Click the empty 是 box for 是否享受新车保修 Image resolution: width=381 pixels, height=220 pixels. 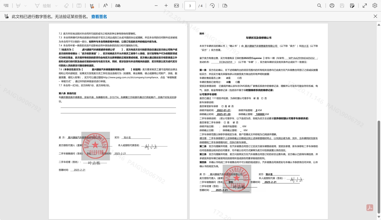click(222, 106)
